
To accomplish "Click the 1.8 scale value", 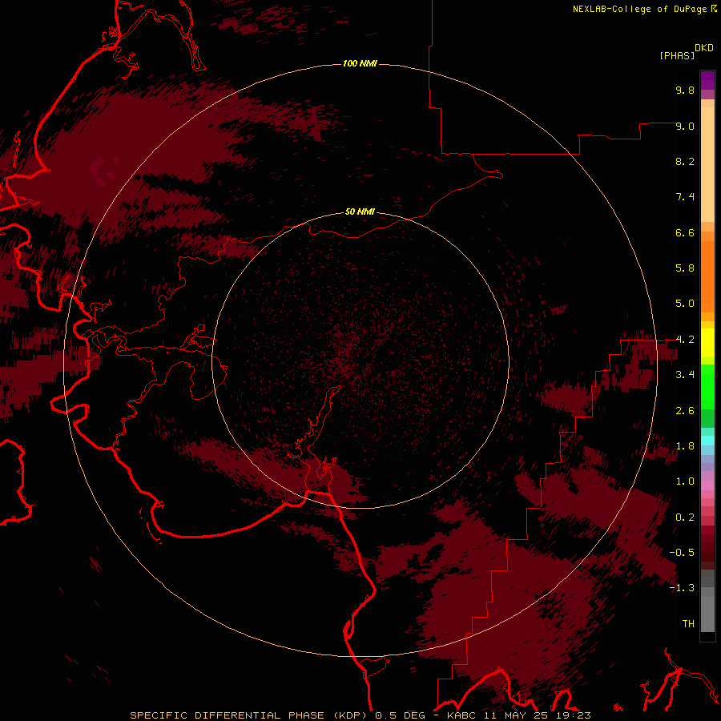I will tap(685, 446).
